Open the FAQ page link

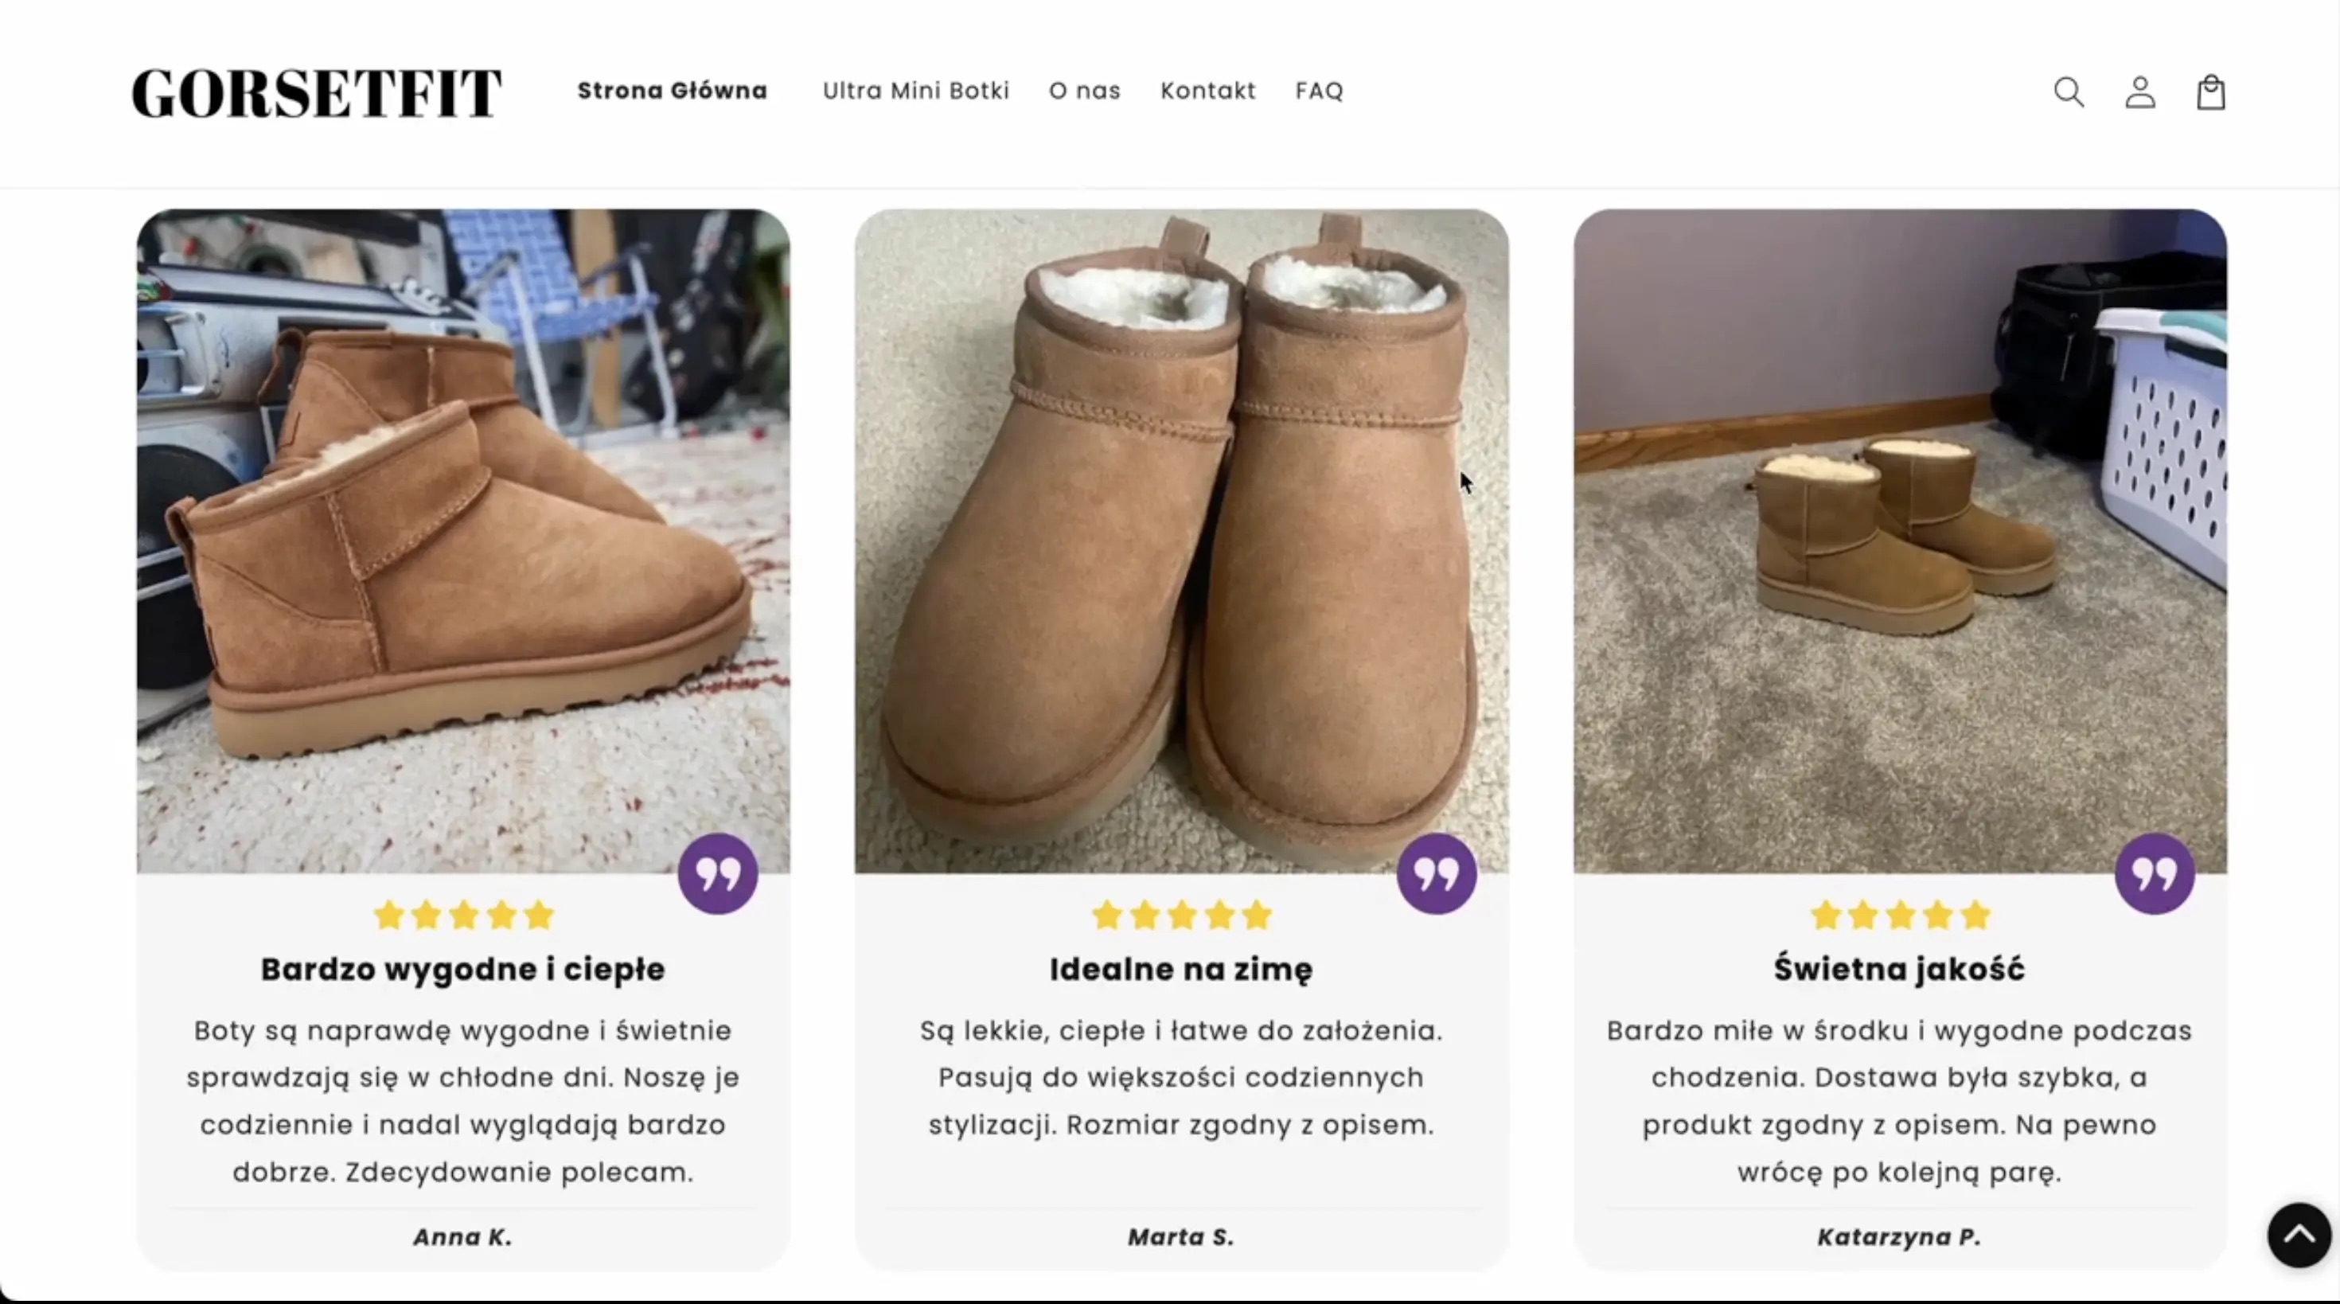[1319, 91]
